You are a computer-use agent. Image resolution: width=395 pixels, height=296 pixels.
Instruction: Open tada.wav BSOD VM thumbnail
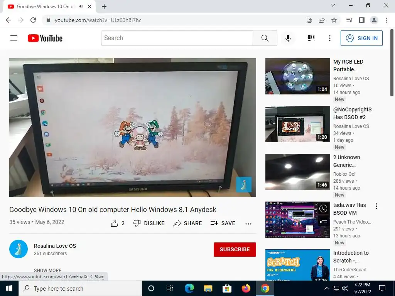297,219
